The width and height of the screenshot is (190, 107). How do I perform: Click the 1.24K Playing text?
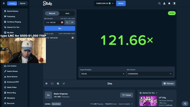[97, 104]
